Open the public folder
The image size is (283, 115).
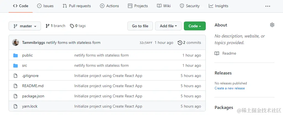[x=27, y=55]
